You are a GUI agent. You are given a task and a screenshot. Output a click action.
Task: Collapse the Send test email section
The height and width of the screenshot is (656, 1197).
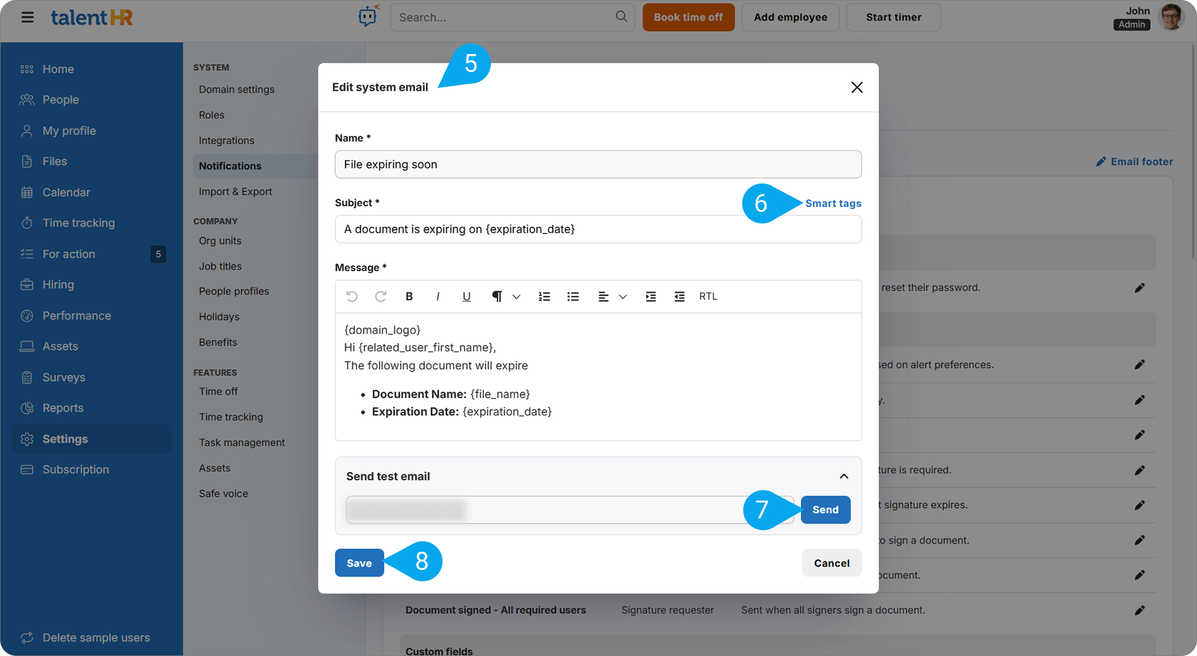(843, 476)
